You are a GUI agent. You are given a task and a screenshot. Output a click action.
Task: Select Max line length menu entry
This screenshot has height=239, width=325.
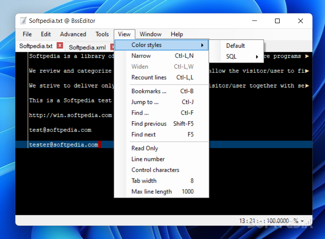(x=161, y=191)
